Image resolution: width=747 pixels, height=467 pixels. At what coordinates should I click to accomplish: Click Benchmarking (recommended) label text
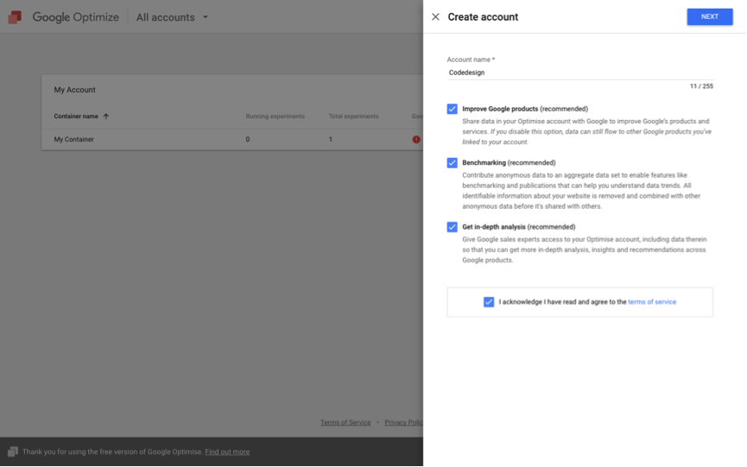coord(509,163)
